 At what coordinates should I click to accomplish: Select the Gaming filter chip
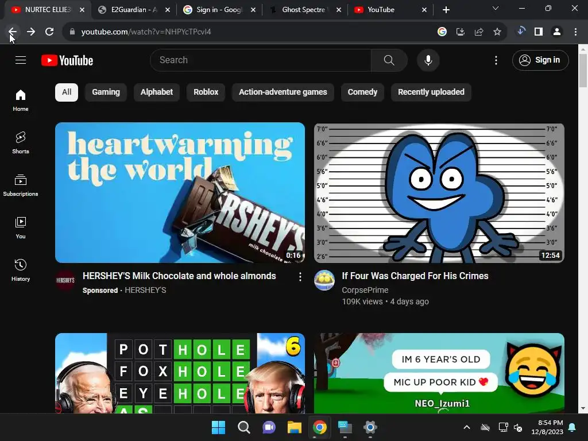click(x=106, y=92)
